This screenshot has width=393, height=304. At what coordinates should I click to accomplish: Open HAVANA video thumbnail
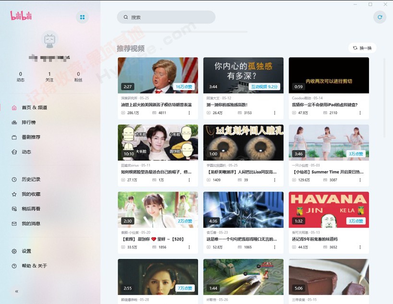pos(329,210)
